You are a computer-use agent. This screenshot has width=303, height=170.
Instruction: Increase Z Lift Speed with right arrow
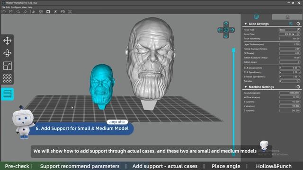click(x=299, y=72)
